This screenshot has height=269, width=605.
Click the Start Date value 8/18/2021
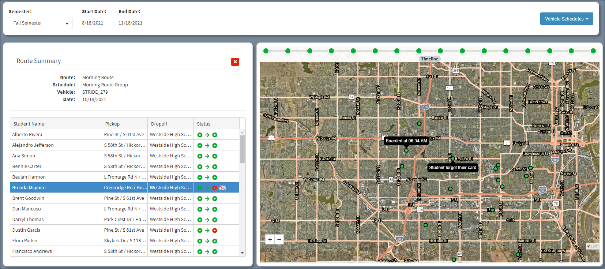point(93,23)
